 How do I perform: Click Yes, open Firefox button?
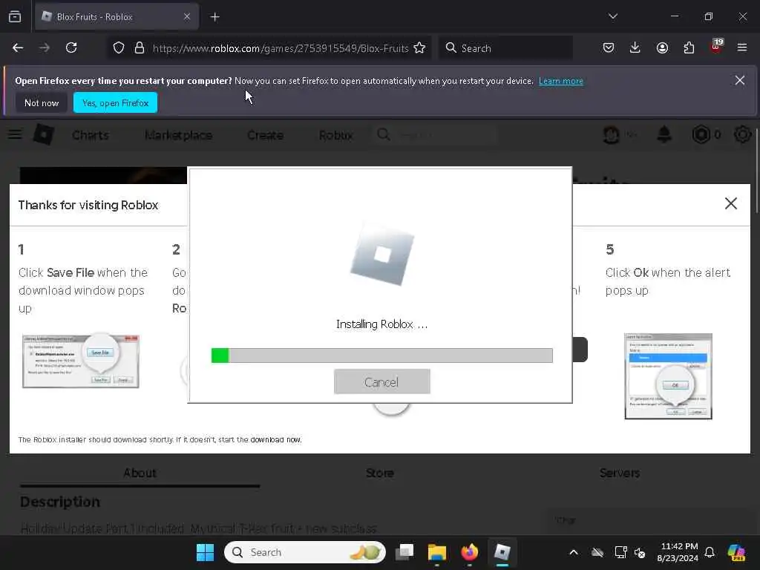[x=115, y=102]
